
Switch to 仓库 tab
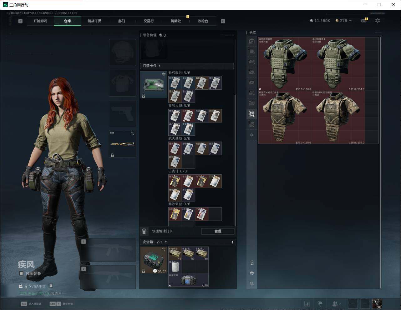68,21
